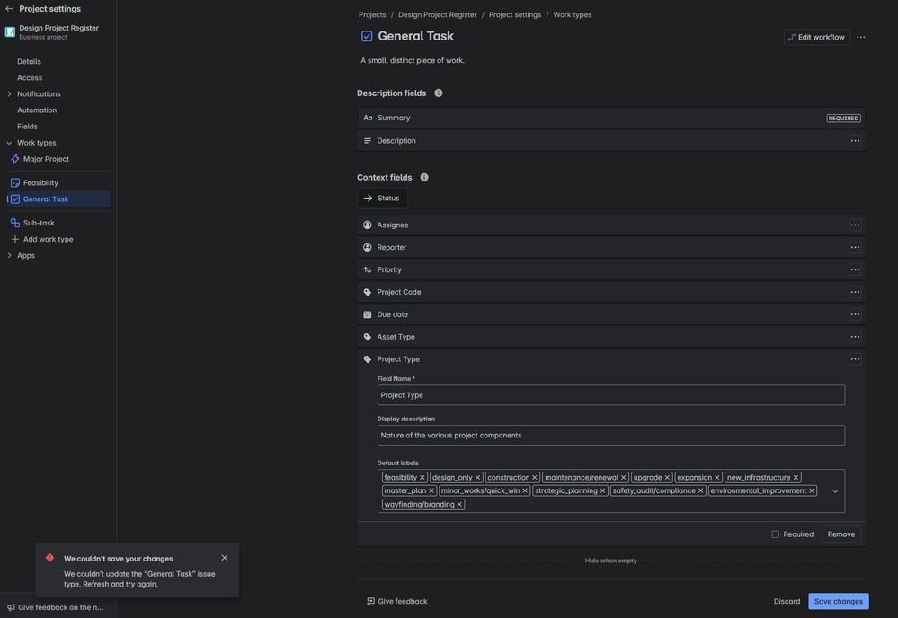Select the General Task work type
The image size is (898, 618).
click(x=58, y=199)
